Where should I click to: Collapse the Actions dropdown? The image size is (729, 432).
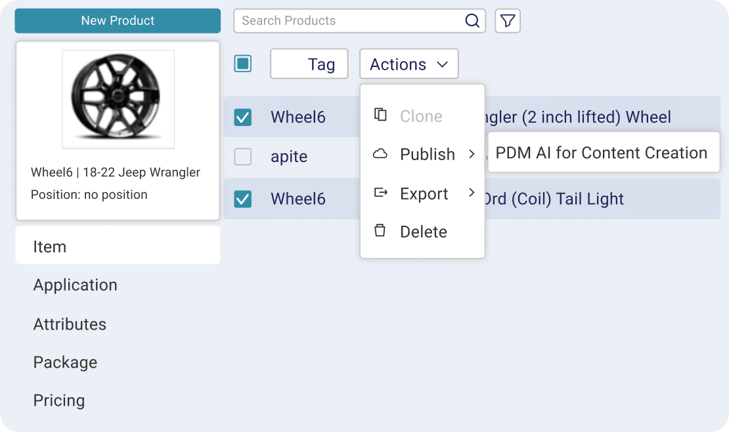pos(409,64)
